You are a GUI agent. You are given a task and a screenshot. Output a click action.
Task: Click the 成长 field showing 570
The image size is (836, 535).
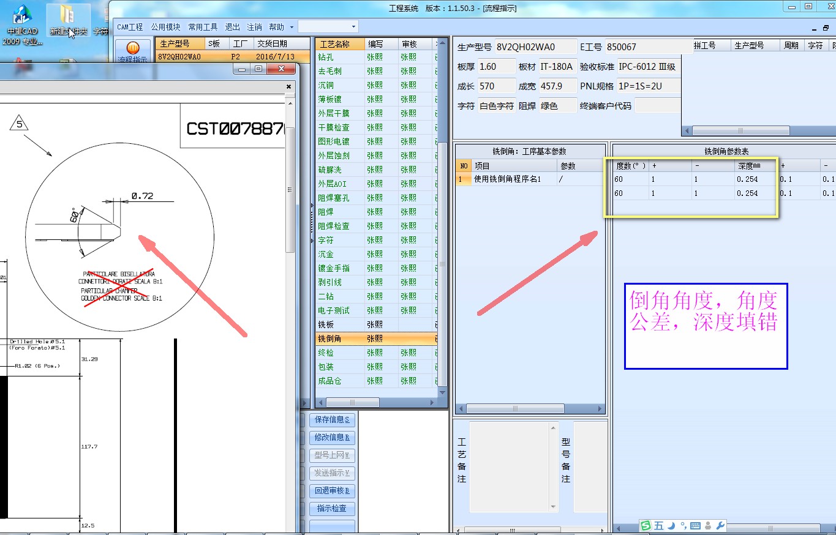pyautogui.click(x=496, y=86)
